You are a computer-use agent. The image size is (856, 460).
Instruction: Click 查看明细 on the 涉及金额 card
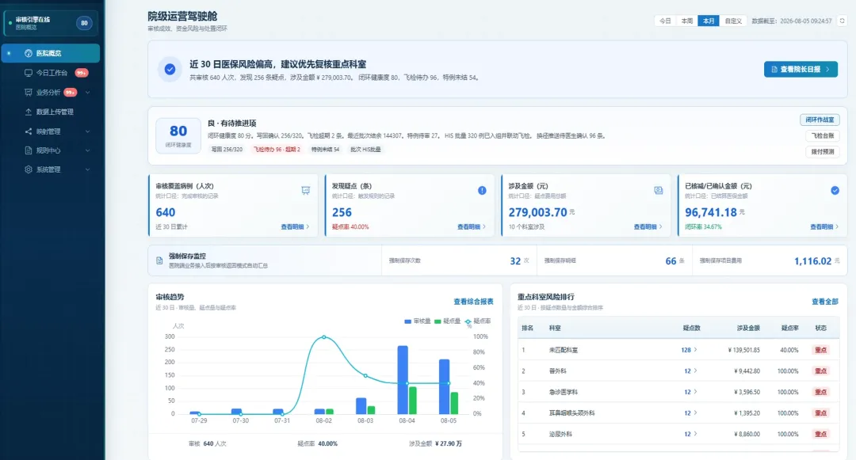(x=648, y=226)
